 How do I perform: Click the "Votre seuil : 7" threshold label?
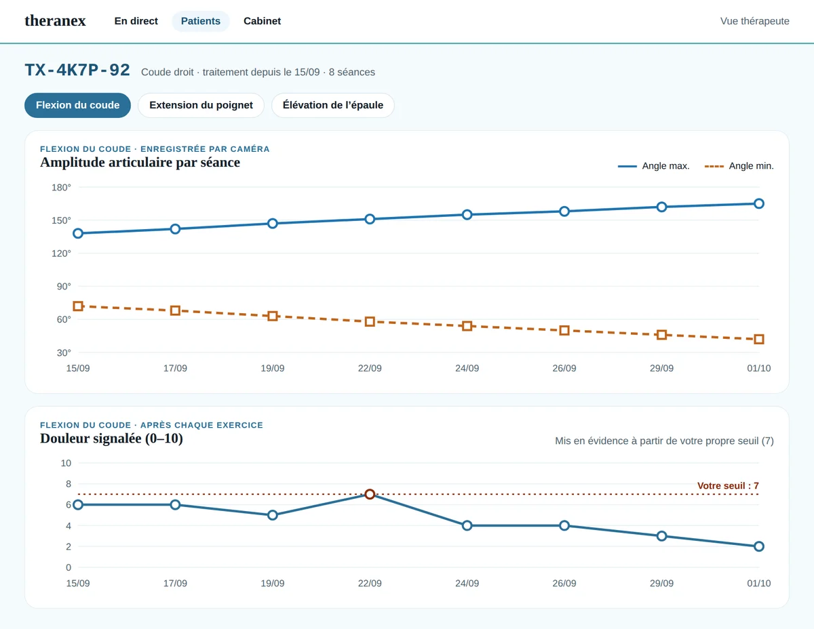728,486
